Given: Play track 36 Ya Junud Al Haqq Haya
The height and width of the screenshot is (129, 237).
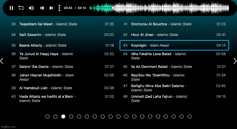Looking at the screenshot, I should click(63, 56).
